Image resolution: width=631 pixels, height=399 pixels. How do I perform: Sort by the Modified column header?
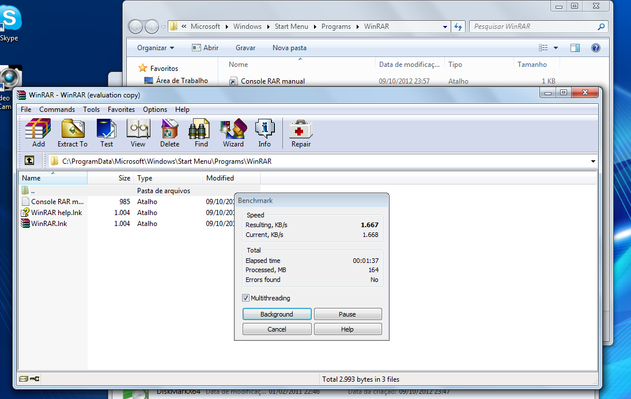[232, 178]
